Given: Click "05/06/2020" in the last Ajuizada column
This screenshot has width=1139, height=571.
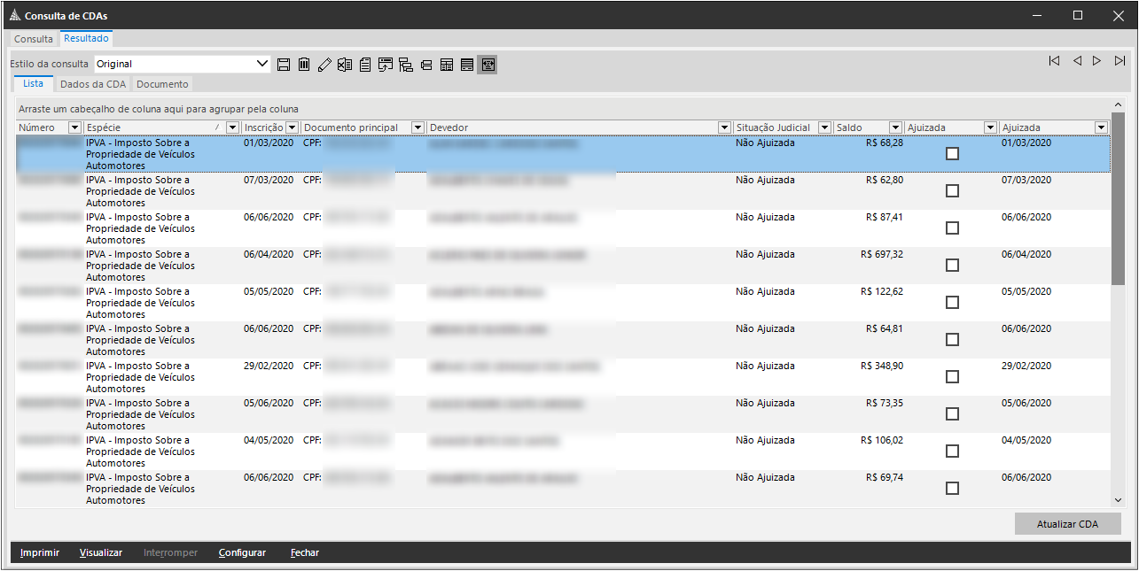Looking at the screenshot, I should pyautogui.click(x=1026, y=403).
